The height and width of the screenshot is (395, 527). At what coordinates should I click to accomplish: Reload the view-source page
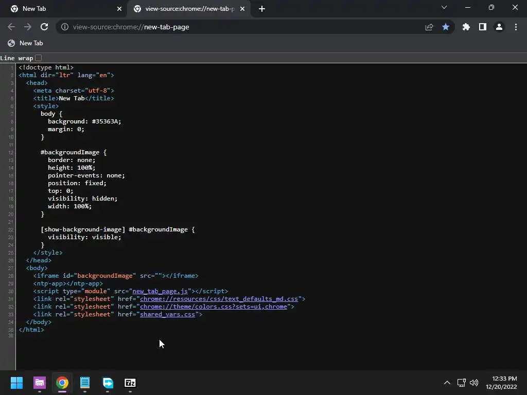tap(44, 27)
